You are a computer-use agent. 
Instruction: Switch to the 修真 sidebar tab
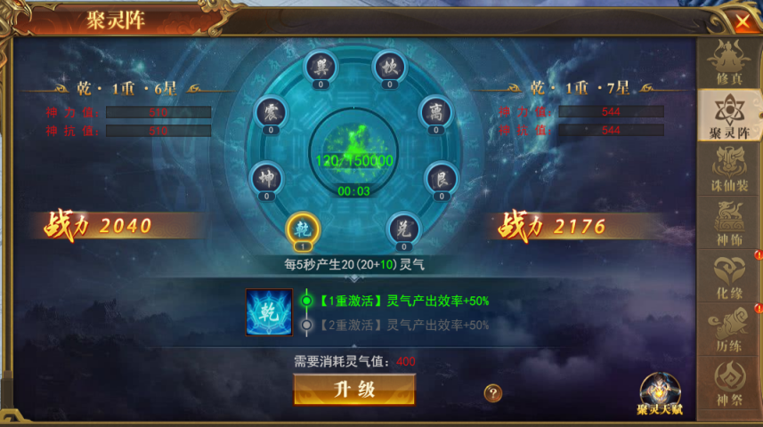click(729, 62)
